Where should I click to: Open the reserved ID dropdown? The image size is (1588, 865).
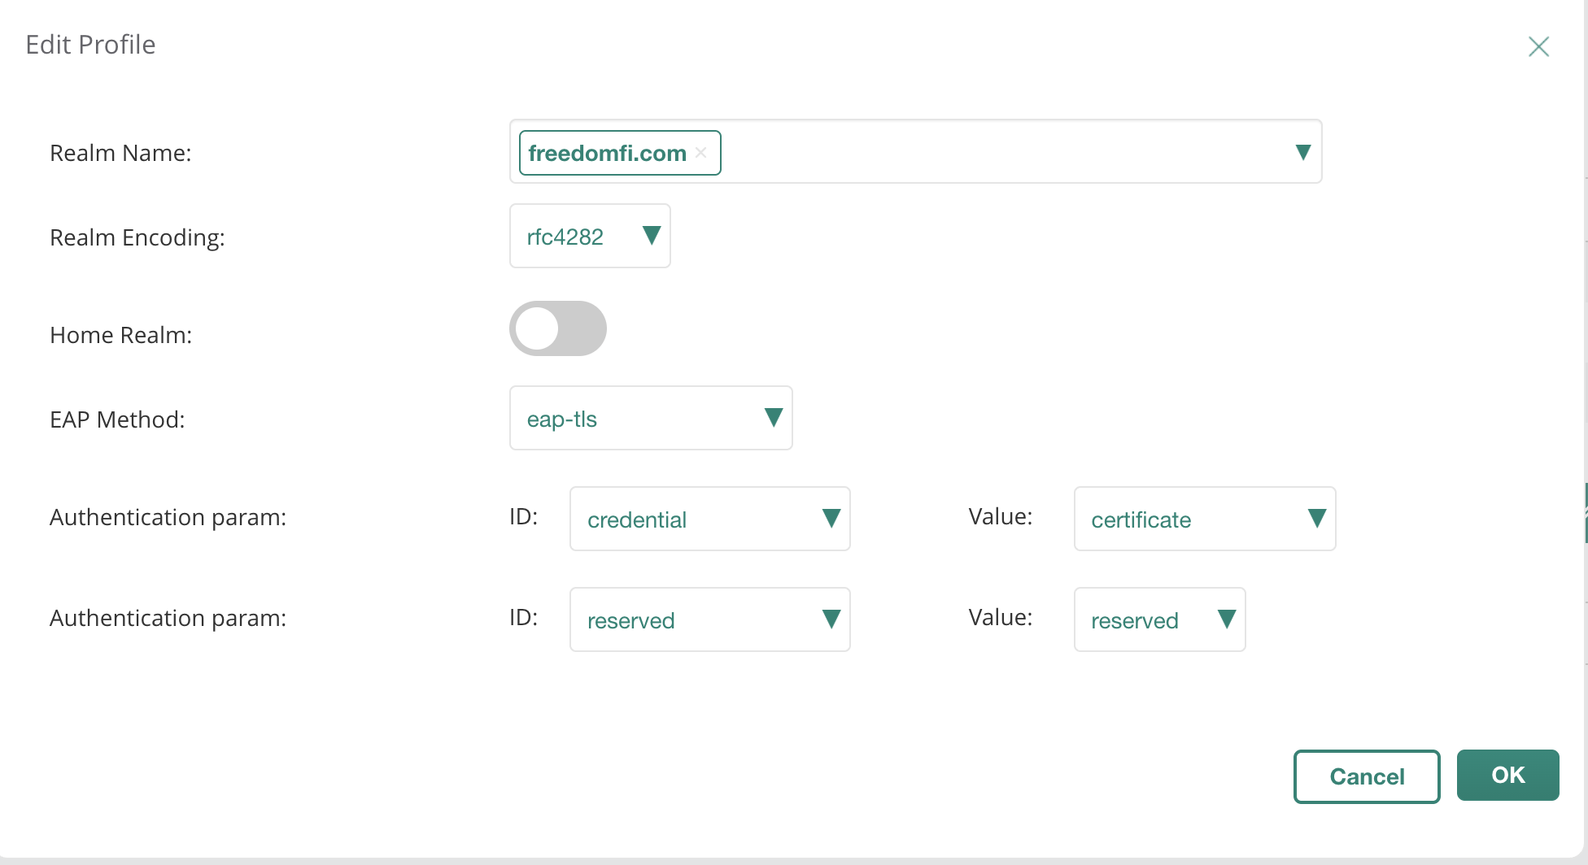(709, 619)
